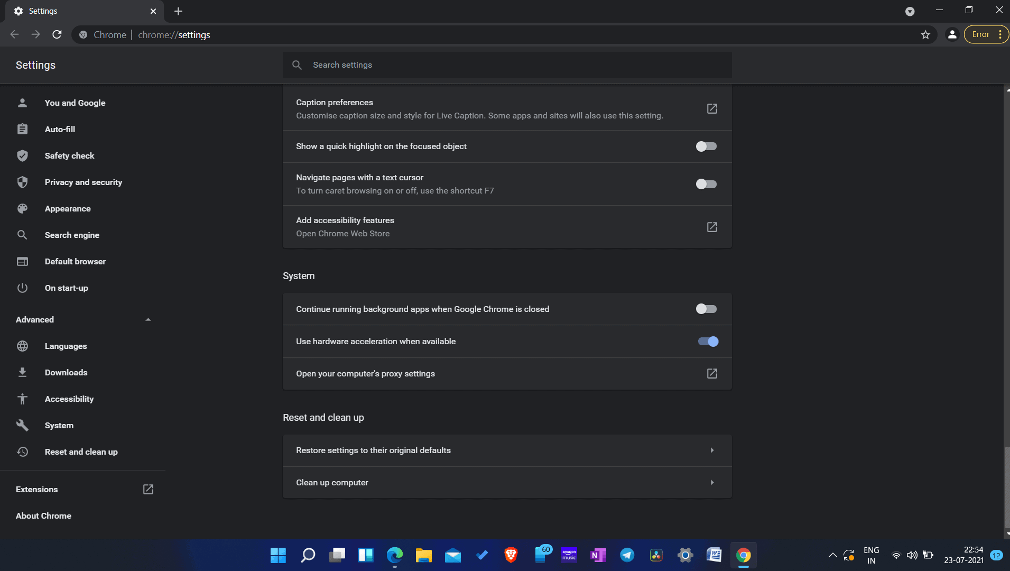Image resolution: width=1010 pixels, height=571 pixels.
Task: Toggle quick highlight on focused object
Action: tap(706, 146)
